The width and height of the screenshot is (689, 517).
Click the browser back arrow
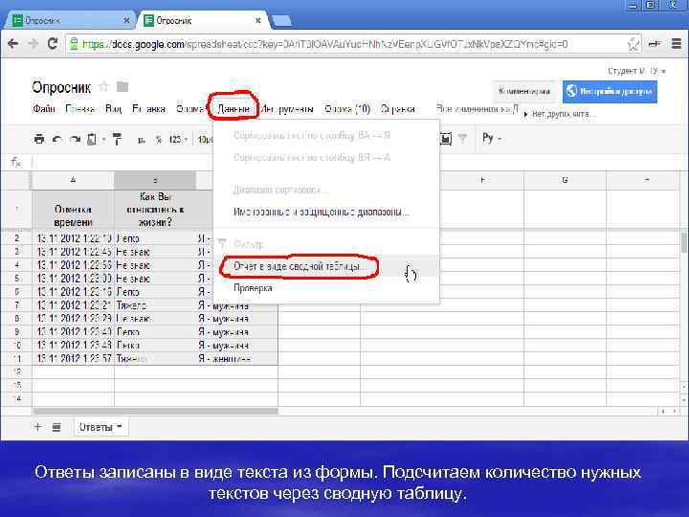tap(13, 43)
